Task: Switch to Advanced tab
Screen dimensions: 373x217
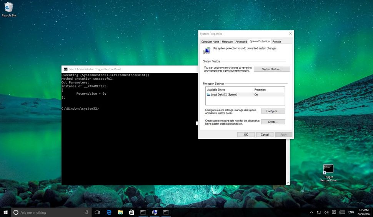Action: (241, 42)
